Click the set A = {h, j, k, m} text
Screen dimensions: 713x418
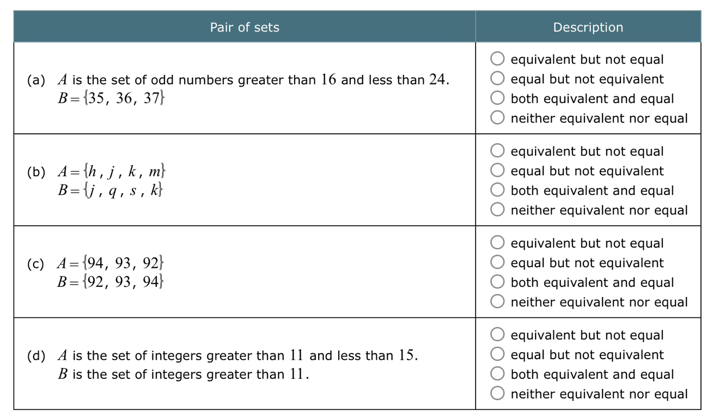(112, 171)
